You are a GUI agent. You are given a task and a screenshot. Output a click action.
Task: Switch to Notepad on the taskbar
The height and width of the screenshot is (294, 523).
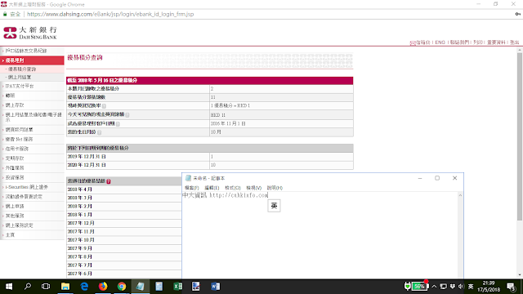[x=140, y=287]
